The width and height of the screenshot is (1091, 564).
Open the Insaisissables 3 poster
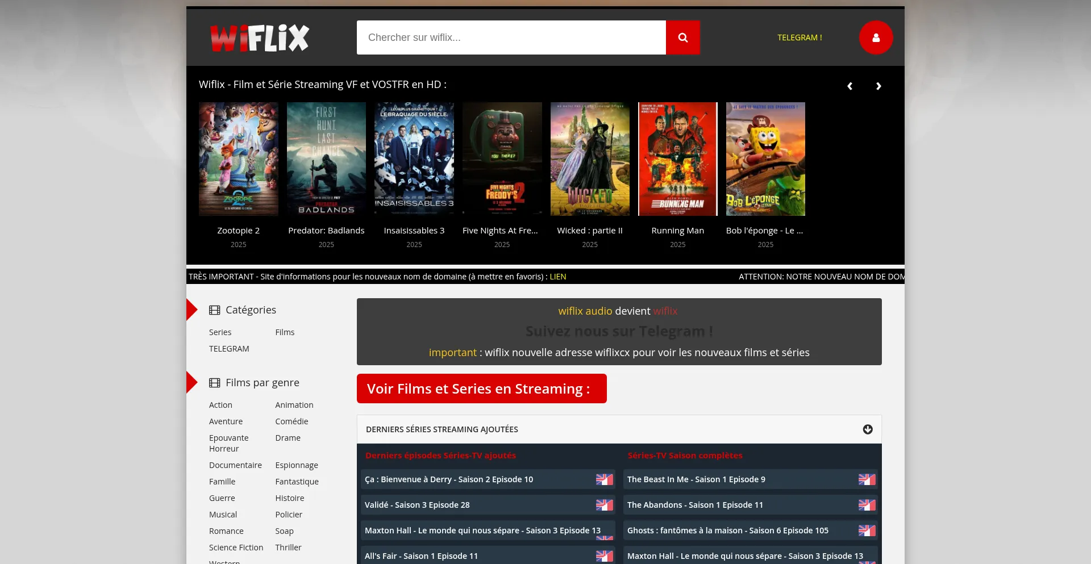point(414,159)
